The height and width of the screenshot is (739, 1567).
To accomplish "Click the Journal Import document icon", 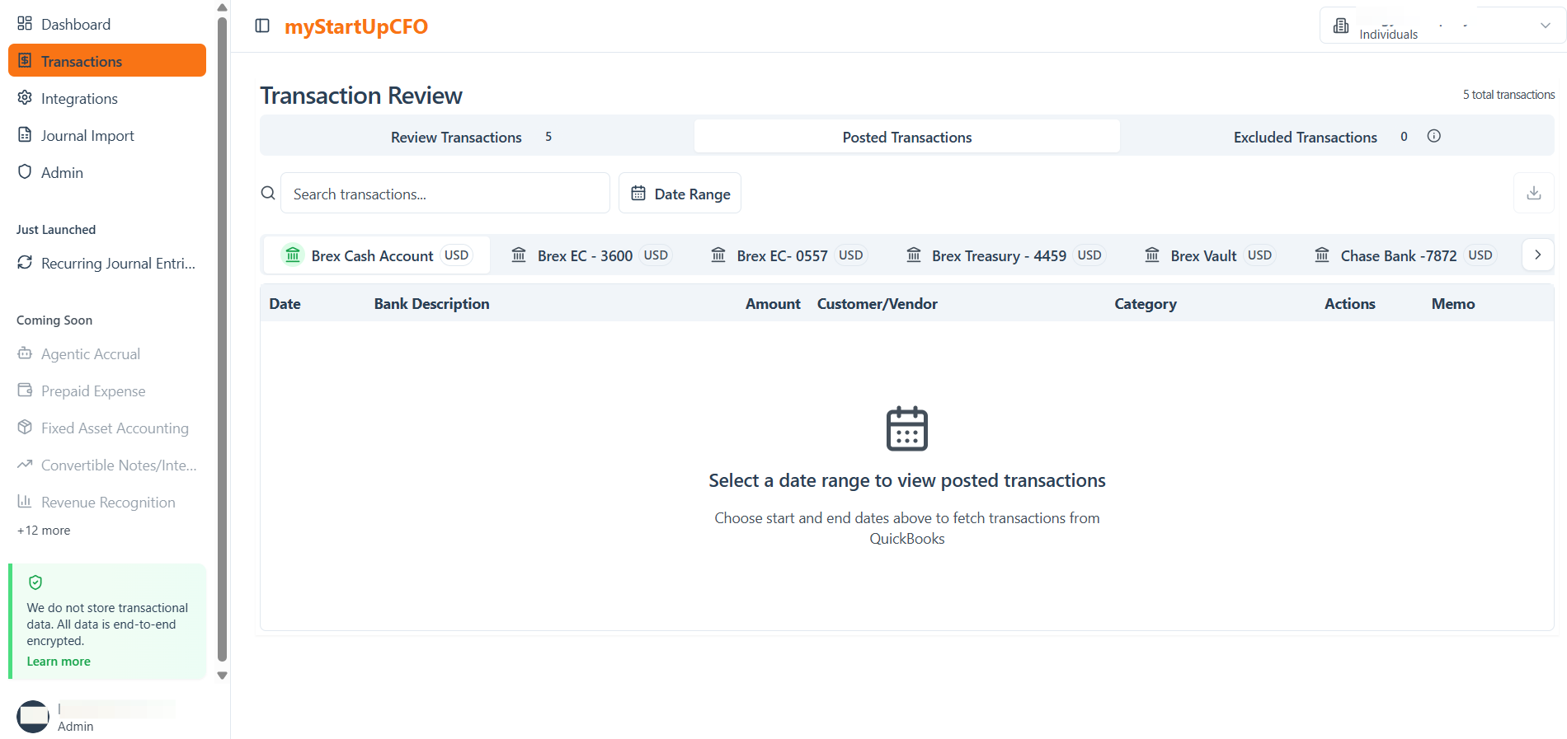I will (25, 134).
